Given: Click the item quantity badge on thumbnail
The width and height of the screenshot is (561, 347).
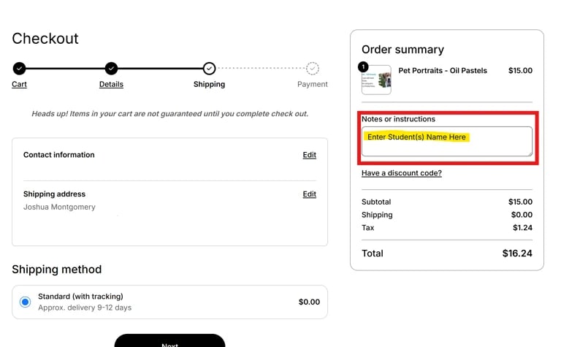Looking at the screenshot, I should 363,67.
